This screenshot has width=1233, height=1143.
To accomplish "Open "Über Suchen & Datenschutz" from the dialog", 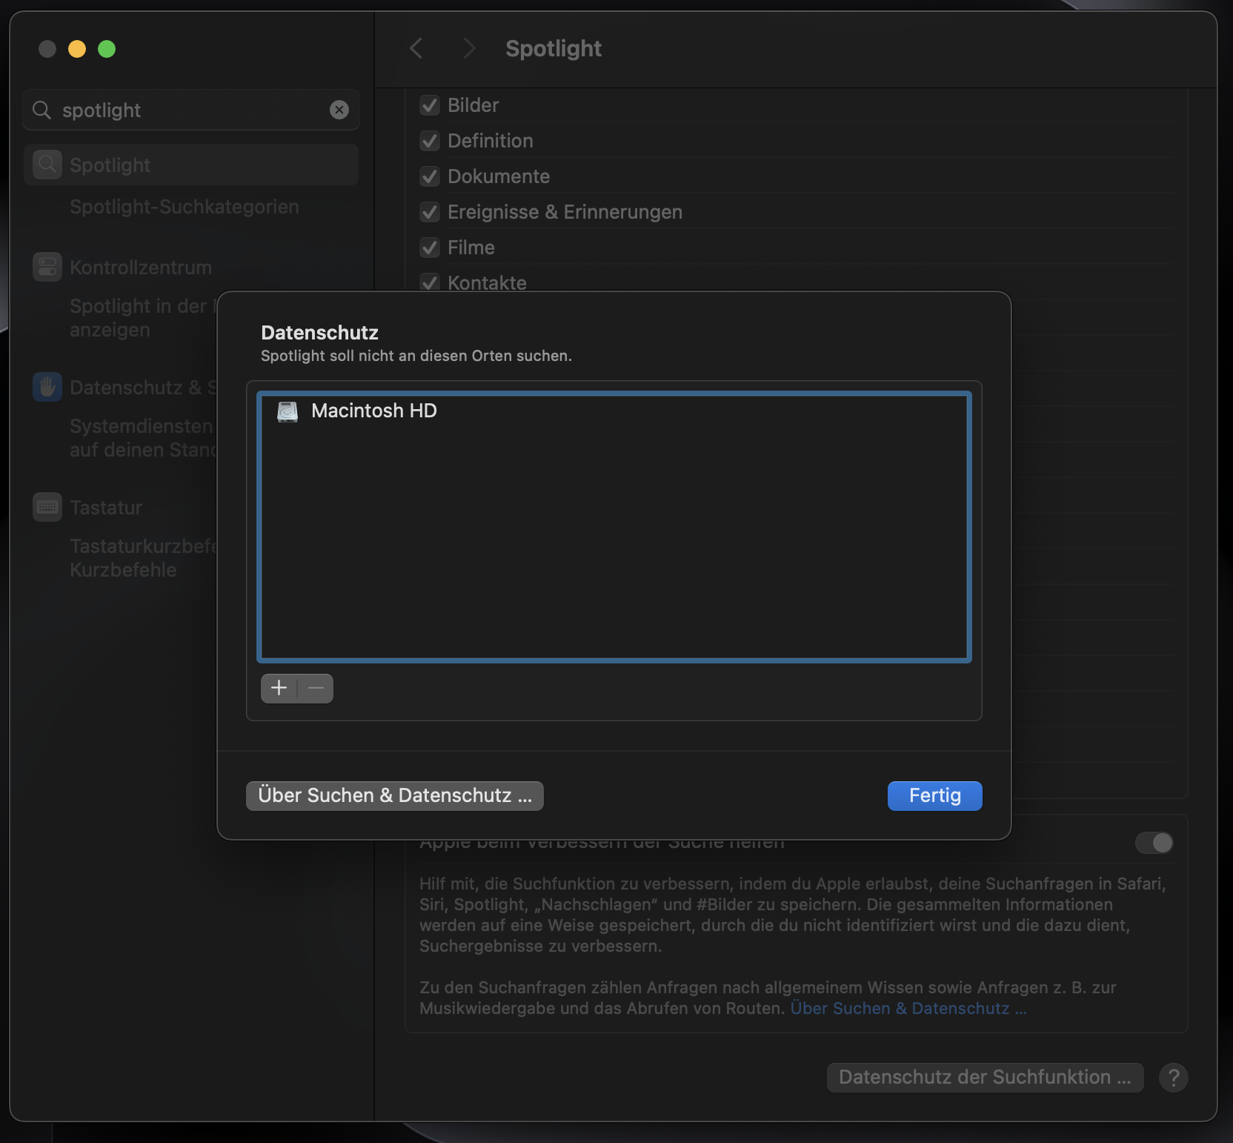I will 394,795.
